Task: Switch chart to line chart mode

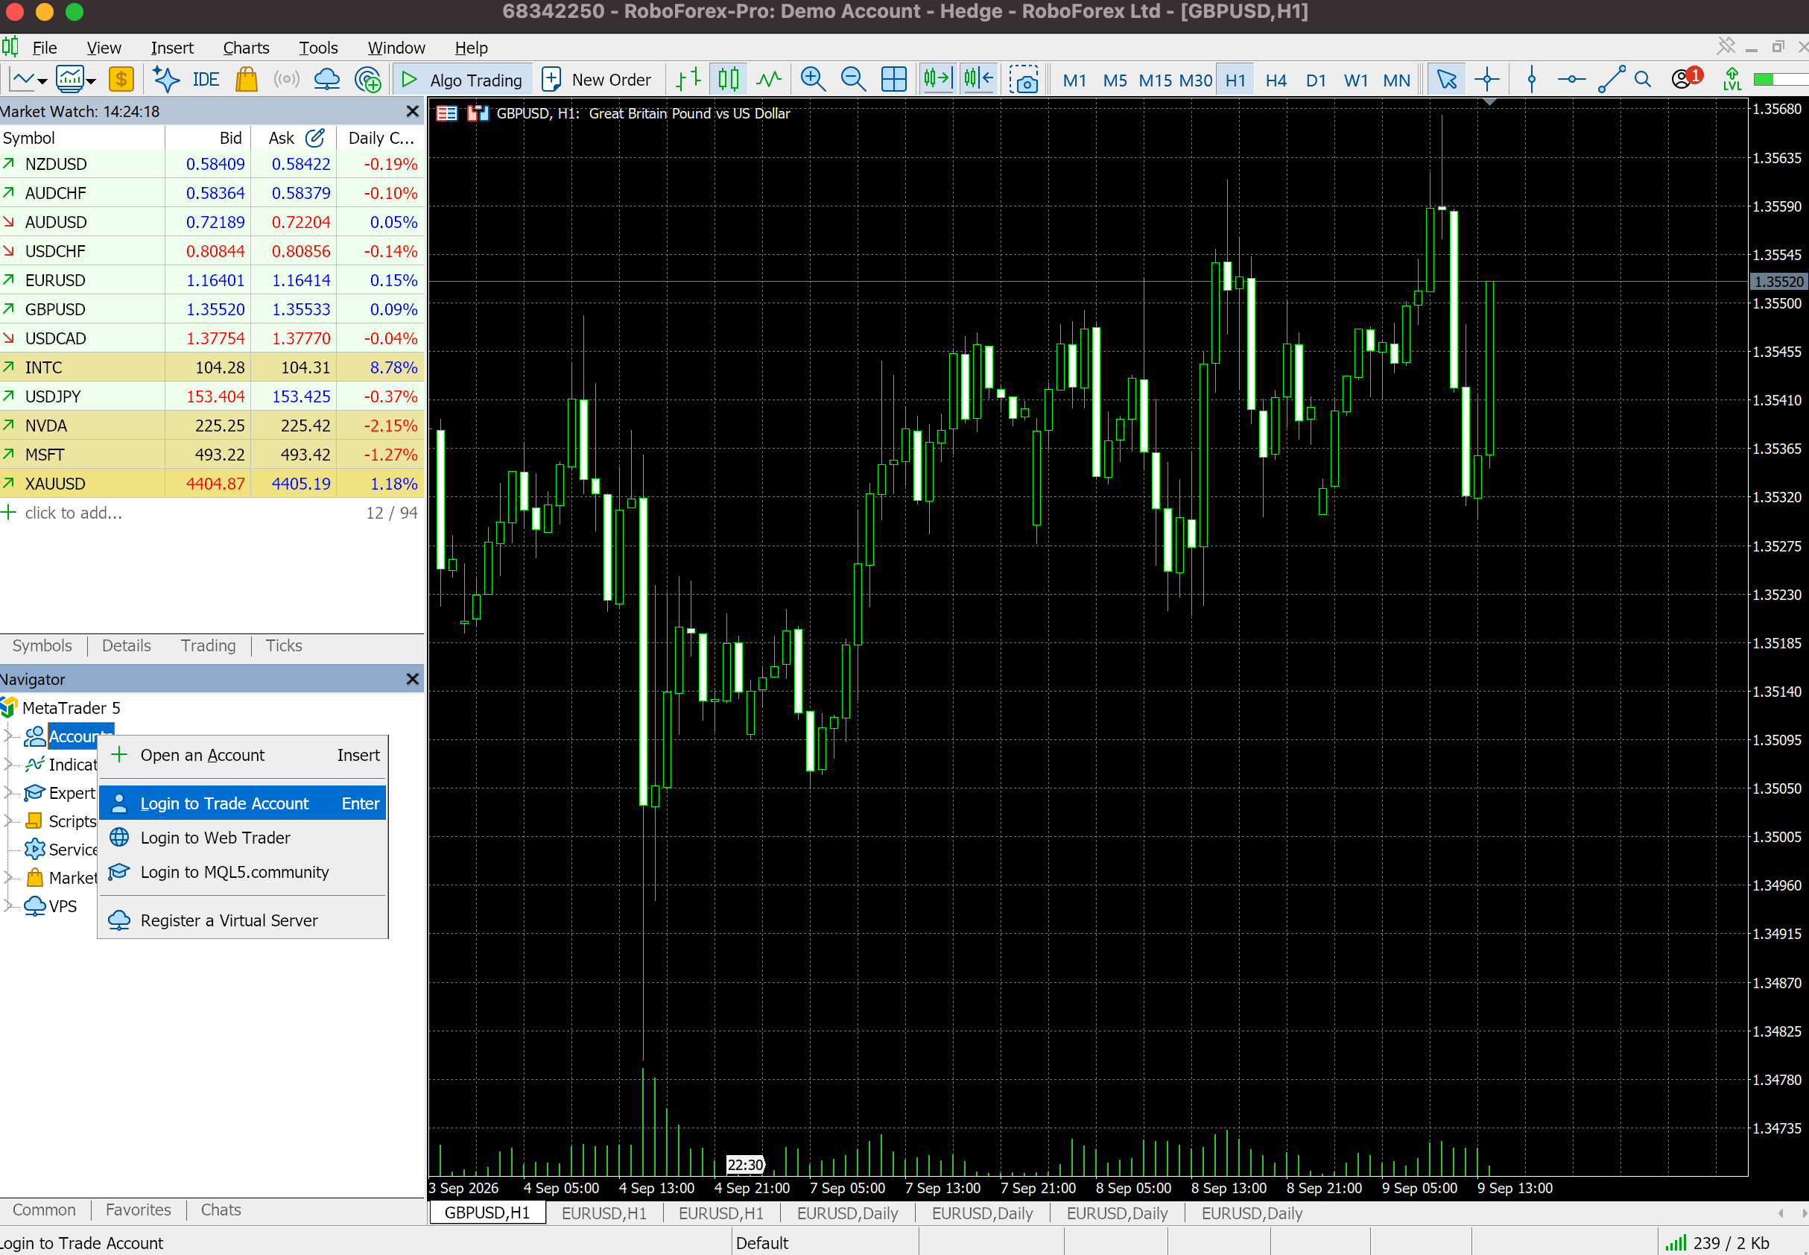Action: click(x=768, y=80)
